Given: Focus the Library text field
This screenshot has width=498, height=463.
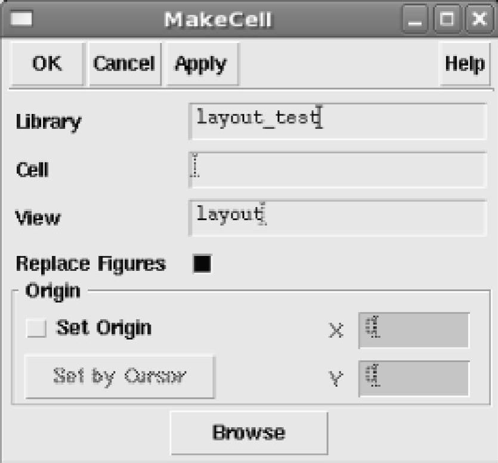Looking at the screenshot, I should coord(338,121).
